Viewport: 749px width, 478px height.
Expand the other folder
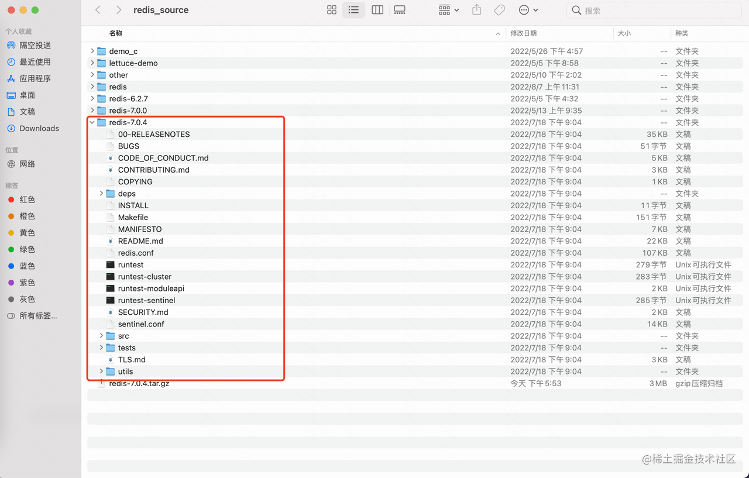click(92, 75)
